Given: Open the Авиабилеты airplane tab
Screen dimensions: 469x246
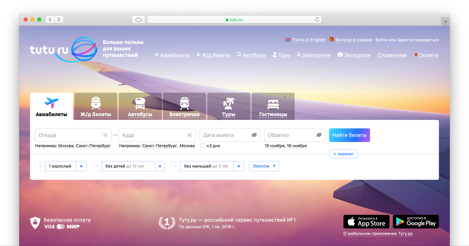Looking at the screenshot, I should [51, 106].
